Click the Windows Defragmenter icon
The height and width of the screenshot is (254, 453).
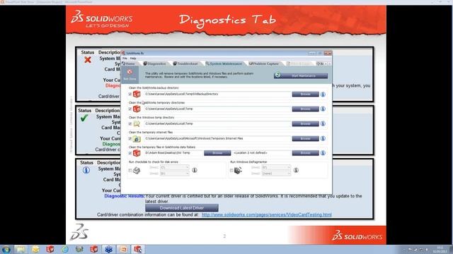pos(238,171)
